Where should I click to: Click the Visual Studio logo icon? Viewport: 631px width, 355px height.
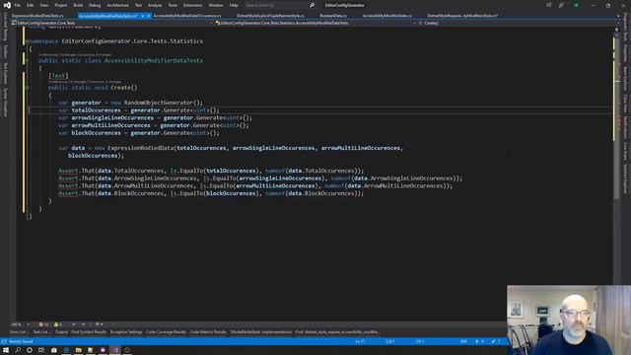pos(7,5)
